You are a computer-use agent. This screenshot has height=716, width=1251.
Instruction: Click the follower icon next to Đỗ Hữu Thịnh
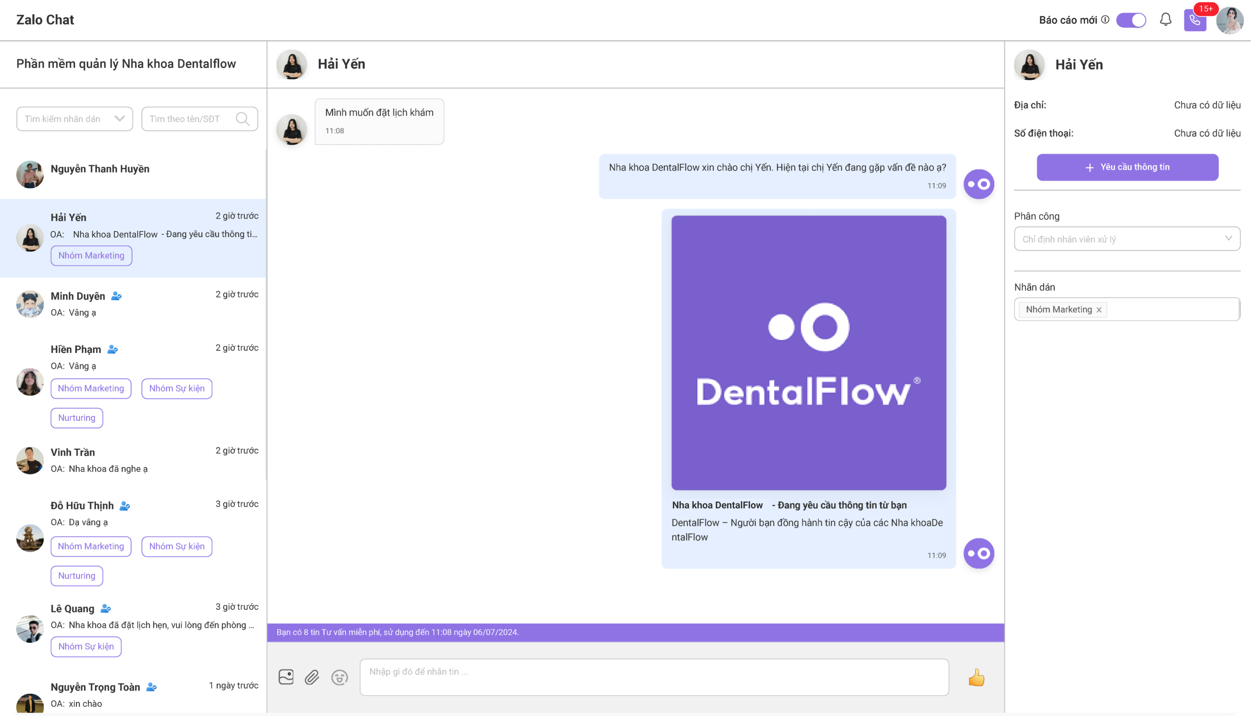click(x=125, y=506)
